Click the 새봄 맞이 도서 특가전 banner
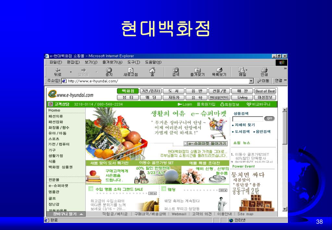 [110, 172]
